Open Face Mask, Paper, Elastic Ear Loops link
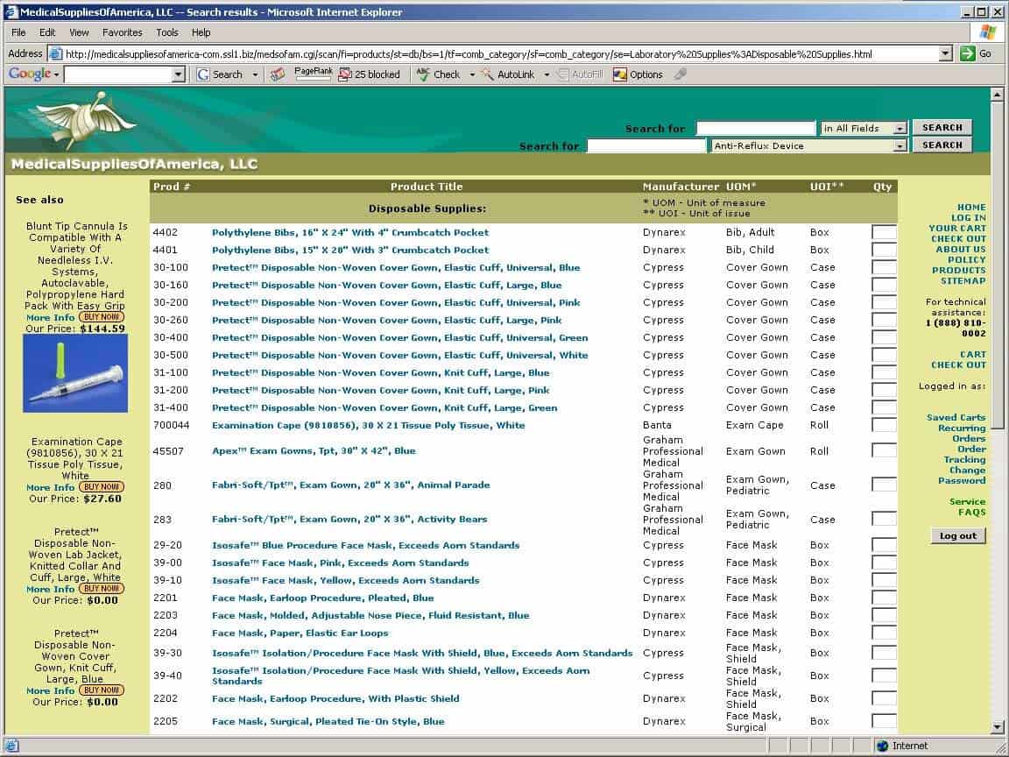This screenshot has width=1009, height=757. click(300, 633)
